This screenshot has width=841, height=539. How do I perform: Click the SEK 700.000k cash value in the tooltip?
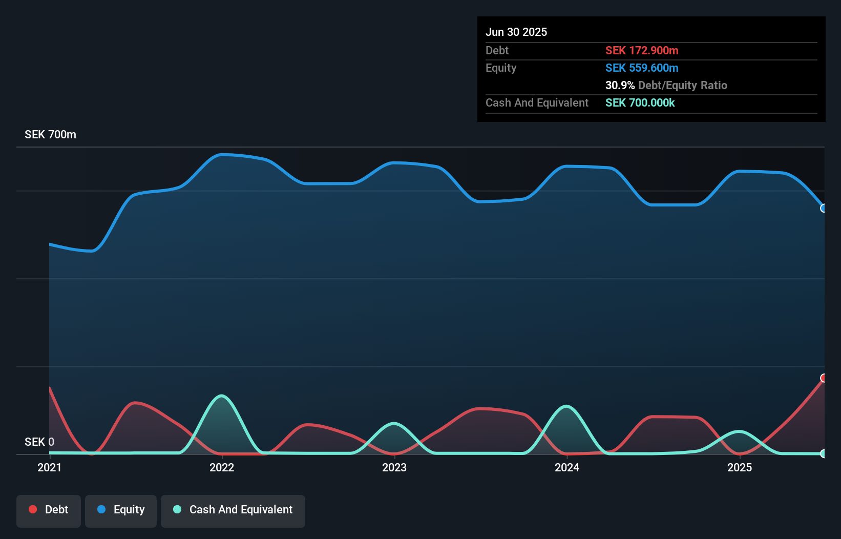pyautogui.click(x=639, y=103)
